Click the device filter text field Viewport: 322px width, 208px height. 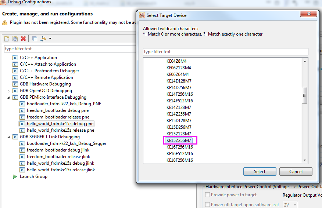click(x=225, y=52)
